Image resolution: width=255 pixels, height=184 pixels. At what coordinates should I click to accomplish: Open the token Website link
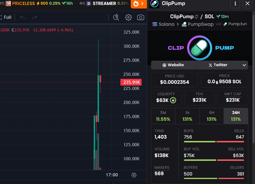pos(173,65)
